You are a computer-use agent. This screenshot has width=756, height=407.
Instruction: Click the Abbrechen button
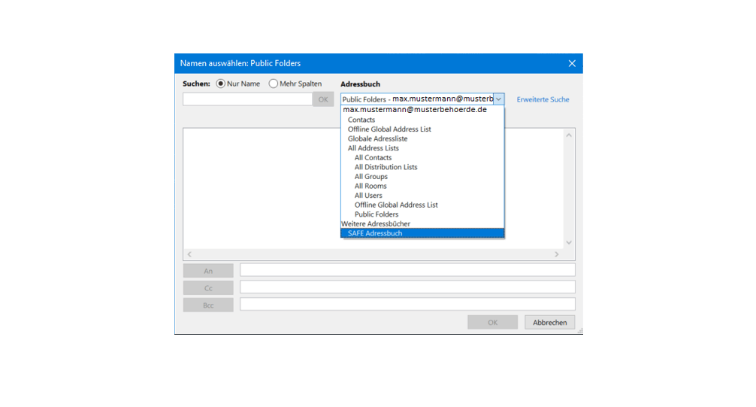(549, 322)
